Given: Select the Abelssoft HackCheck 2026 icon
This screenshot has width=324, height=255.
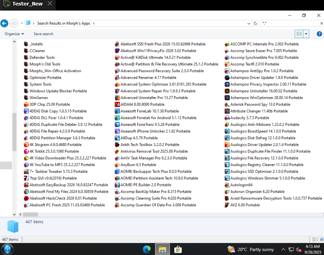Looking at the screenshot, I should [x=26, y=198].
